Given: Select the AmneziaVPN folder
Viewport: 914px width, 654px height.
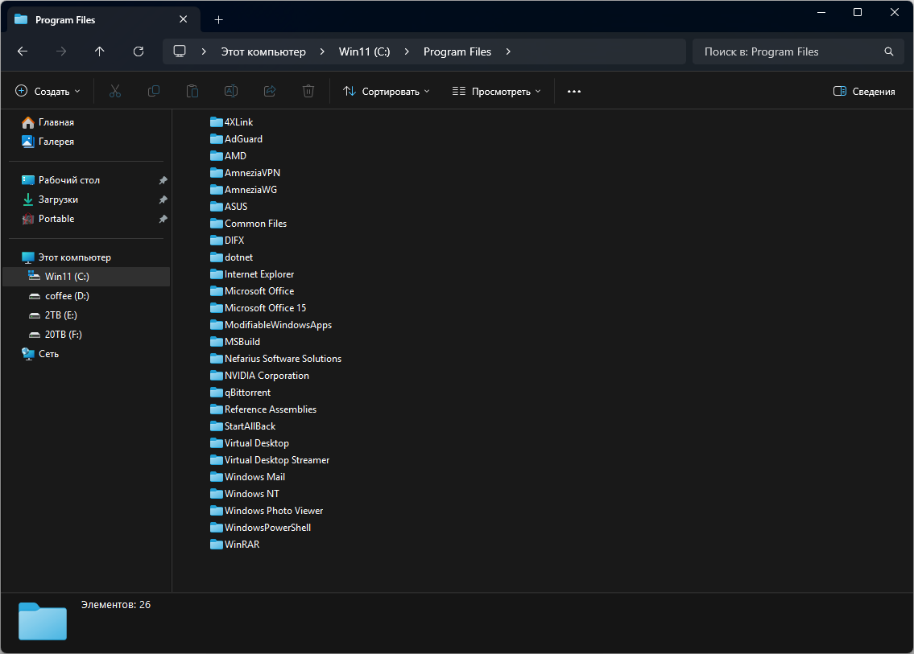Looking at the screenshot, I should click(x=245, y=172).
